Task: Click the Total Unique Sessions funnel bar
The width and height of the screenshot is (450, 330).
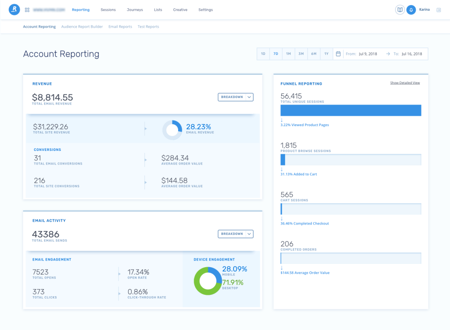Action: [351, 111]
